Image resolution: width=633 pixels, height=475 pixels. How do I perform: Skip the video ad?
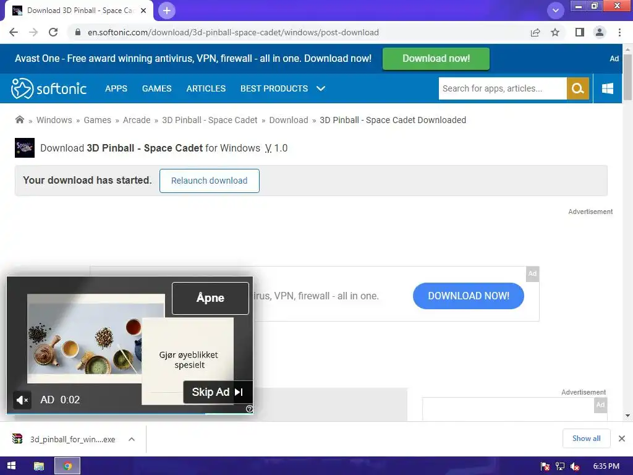click(218, 392)
